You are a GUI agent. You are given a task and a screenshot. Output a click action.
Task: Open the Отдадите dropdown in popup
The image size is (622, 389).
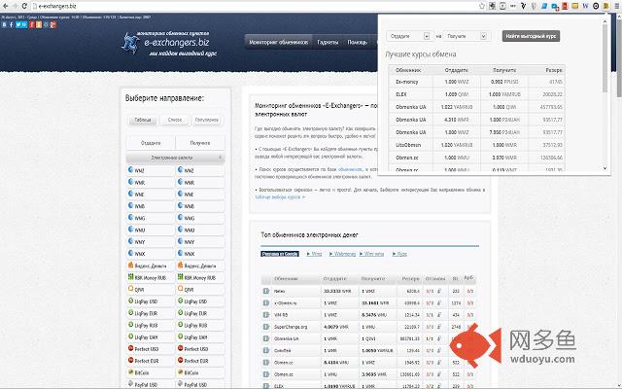409,36
